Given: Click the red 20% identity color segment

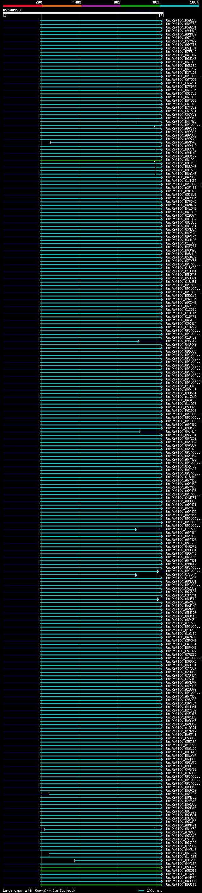Looking at the screenshot, I should (22, 6).
